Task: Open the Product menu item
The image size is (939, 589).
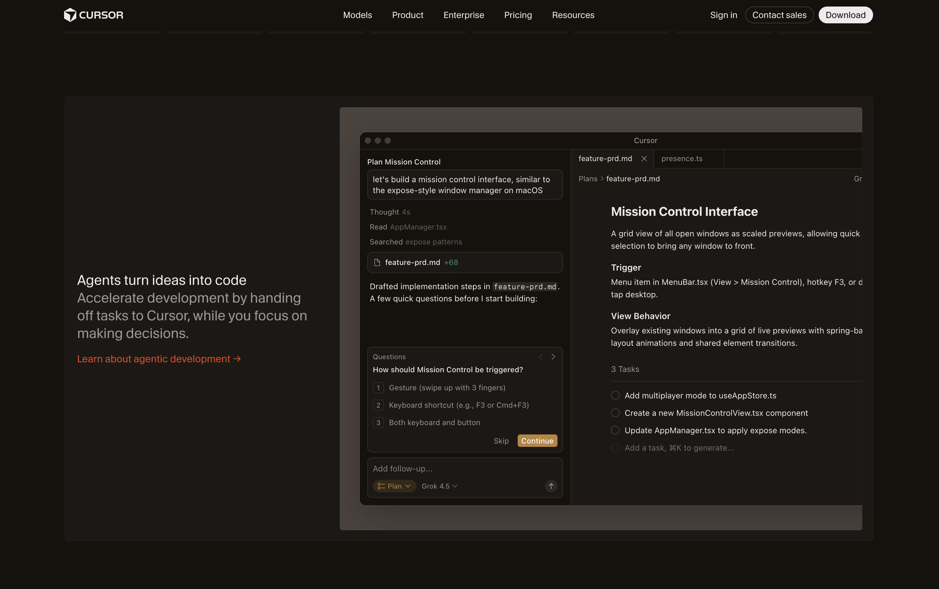Action: (407, 15)
